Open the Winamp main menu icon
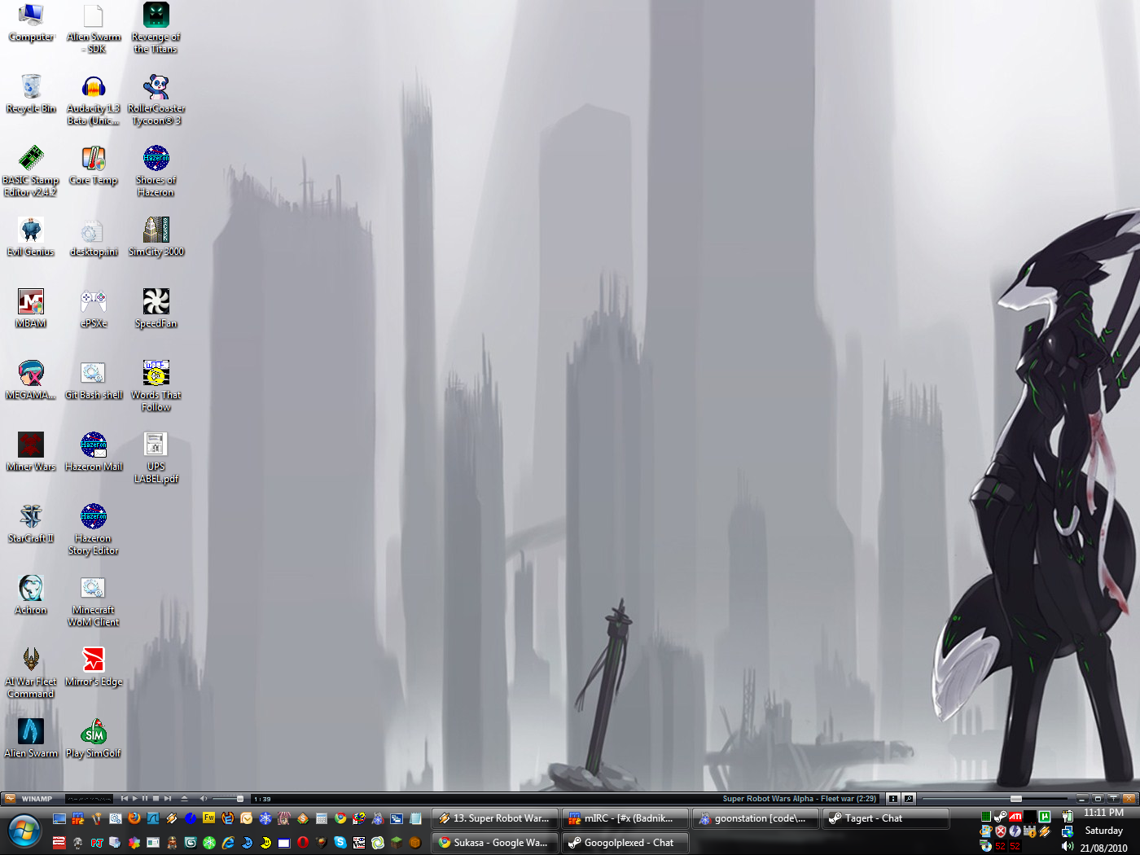Viewport: 1140px width, 855px height. tap(10, 798)
